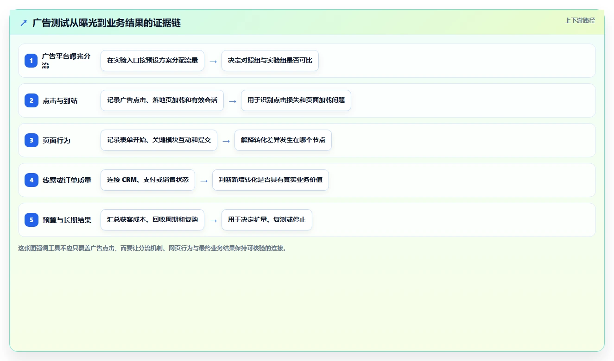
Task: Click the footnote starting with 这张图强调工具
Action: [152, 248]
